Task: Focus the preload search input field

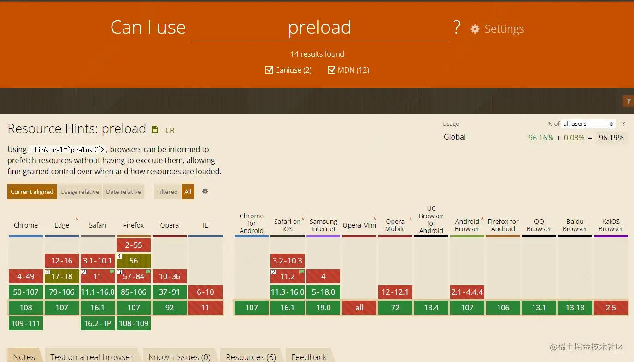Action: 319,28
